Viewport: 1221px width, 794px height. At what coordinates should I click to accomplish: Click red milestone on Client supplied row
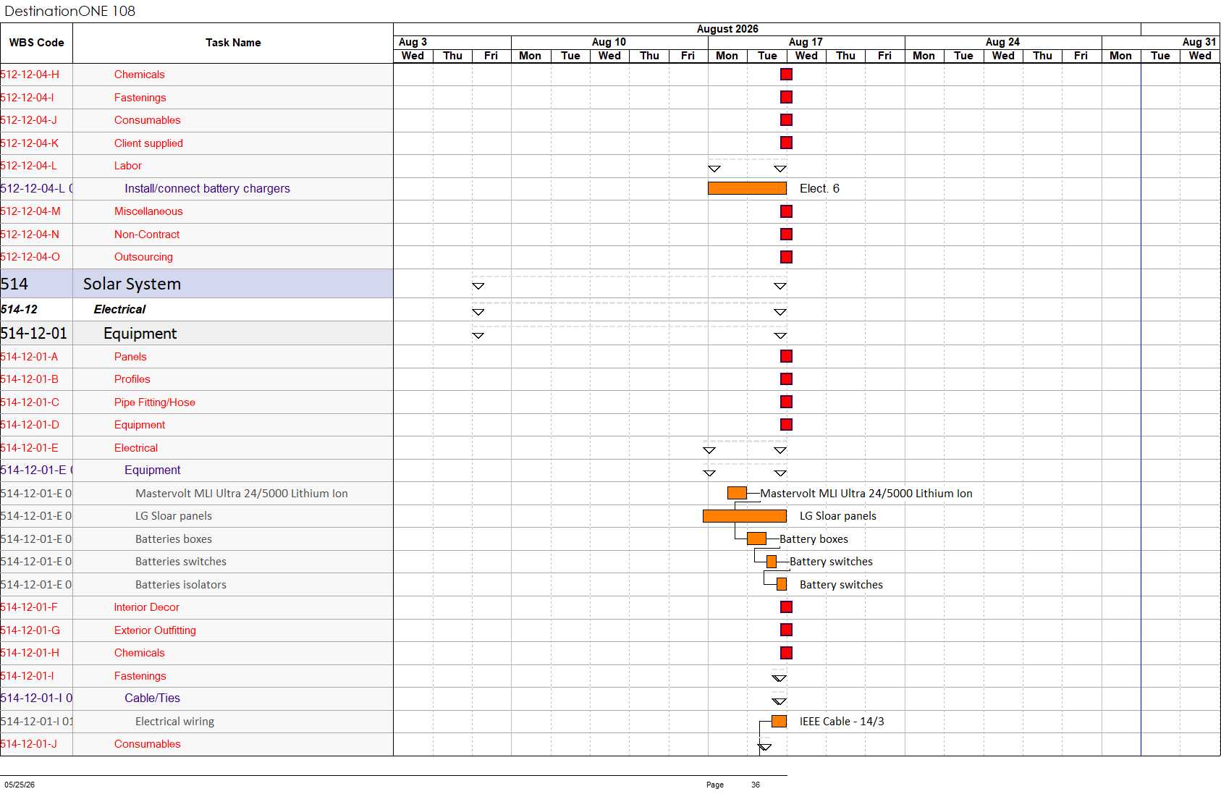click(x=786, y=143)
